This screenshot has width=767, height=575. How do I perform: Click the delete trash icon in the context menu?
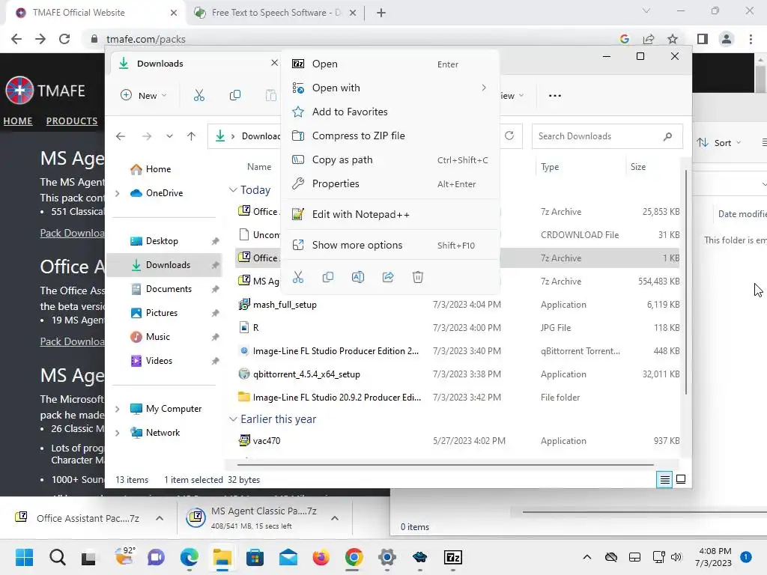[418, 277]
